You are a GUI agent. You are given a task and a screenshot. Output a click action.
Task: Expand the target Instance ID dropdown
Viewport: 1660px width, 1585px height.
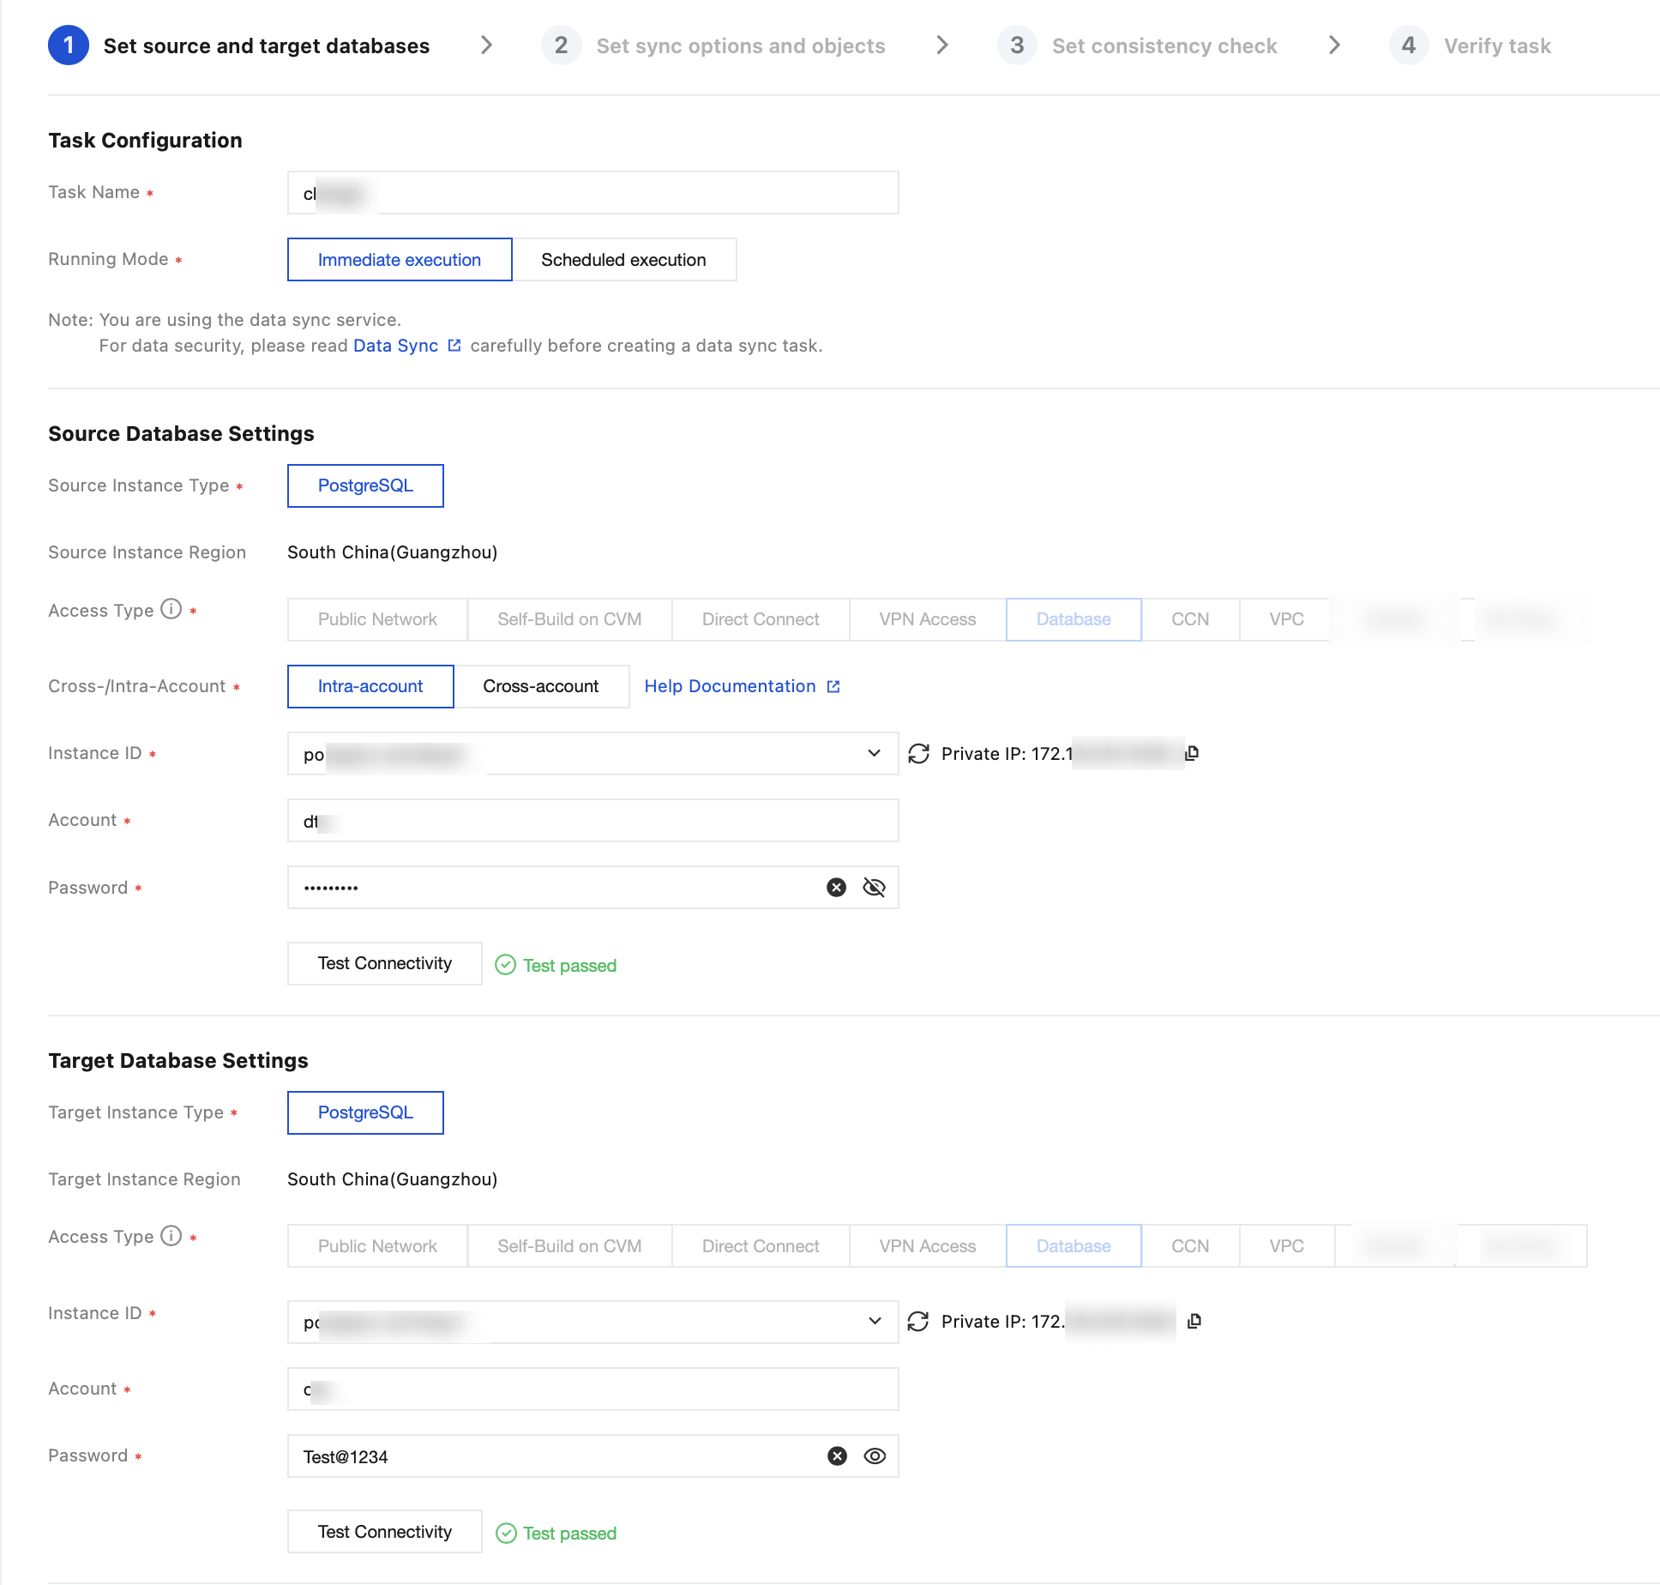point(874,1321)
